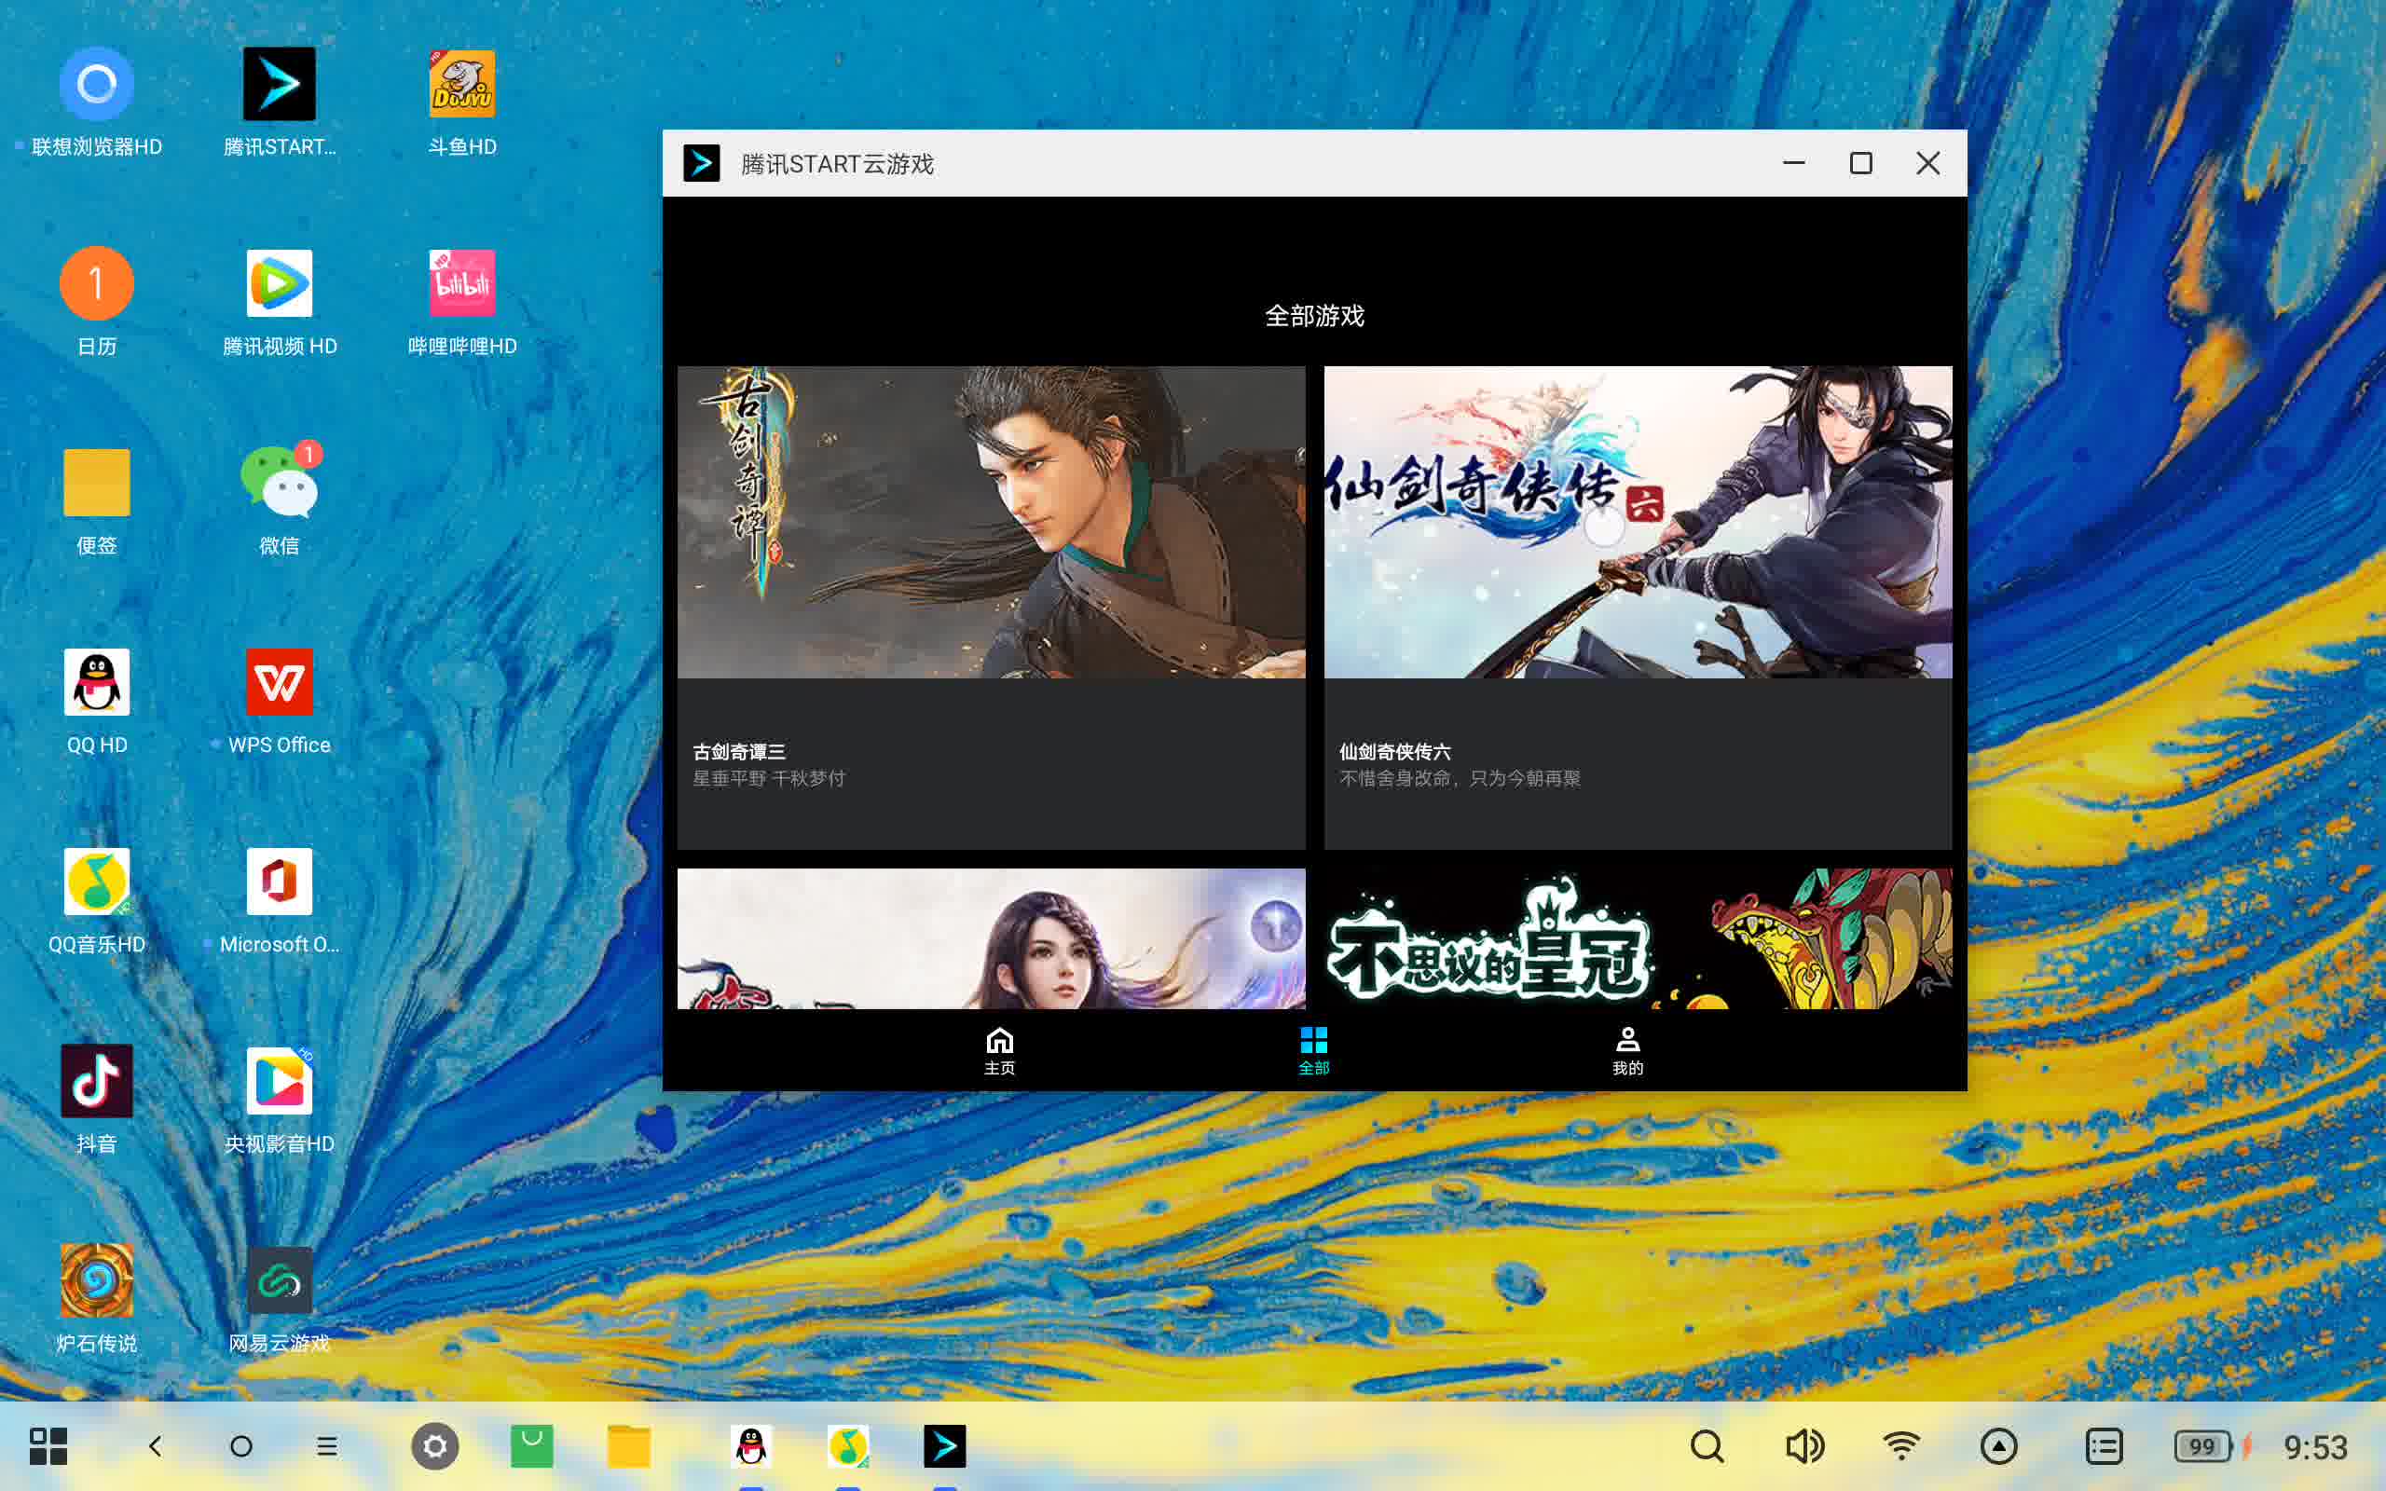2386x1491 pixels.
Task: Open the 网易云游戏 desktop icon
Action: pyautogui.click(x=280, y=1280)
